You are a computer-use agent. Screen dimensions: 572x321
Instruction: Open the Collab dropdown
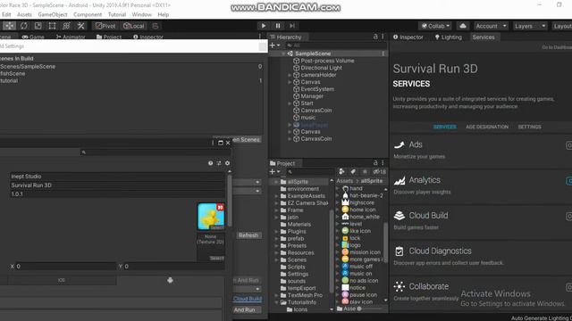pos(435,26)
